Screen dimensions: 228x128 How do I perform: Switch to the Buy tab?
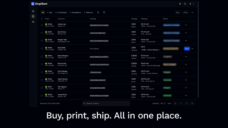click(50, 12)
